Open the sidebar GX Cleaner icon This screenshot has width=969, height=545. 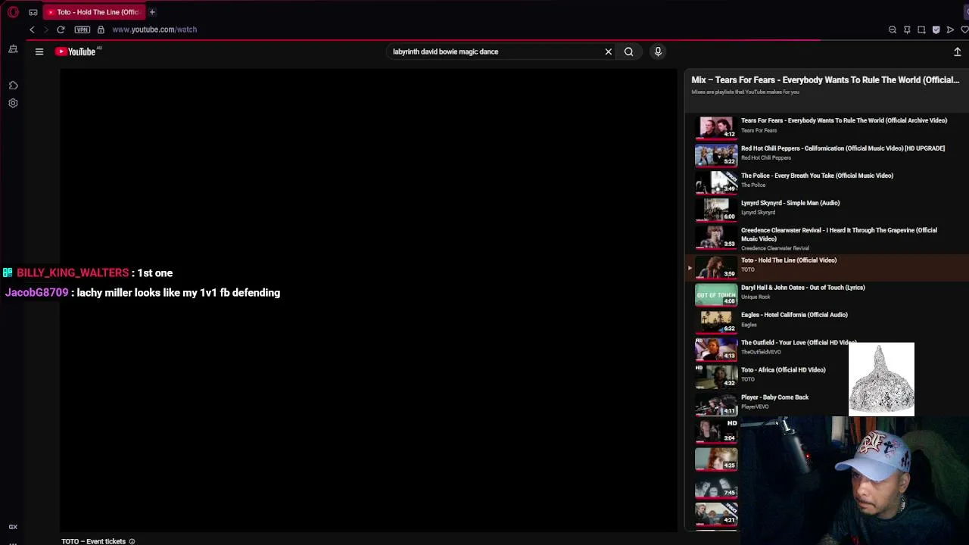[13, 49]
